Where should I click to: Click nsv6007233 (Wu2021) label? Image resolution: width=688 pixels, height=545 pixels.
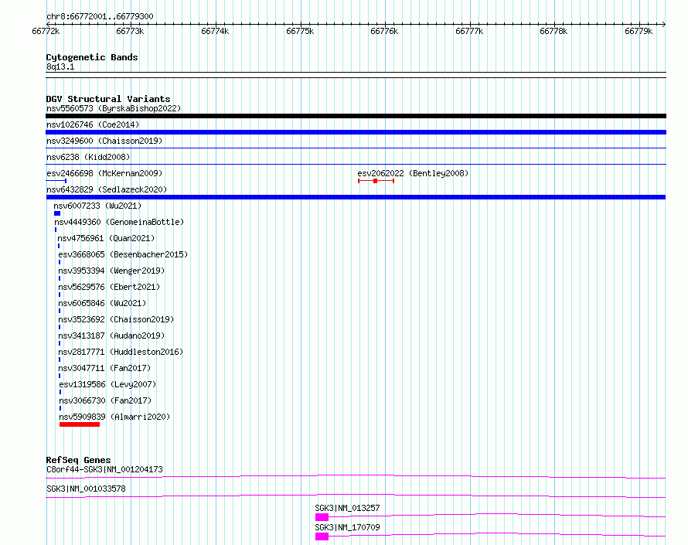[97, 206]
